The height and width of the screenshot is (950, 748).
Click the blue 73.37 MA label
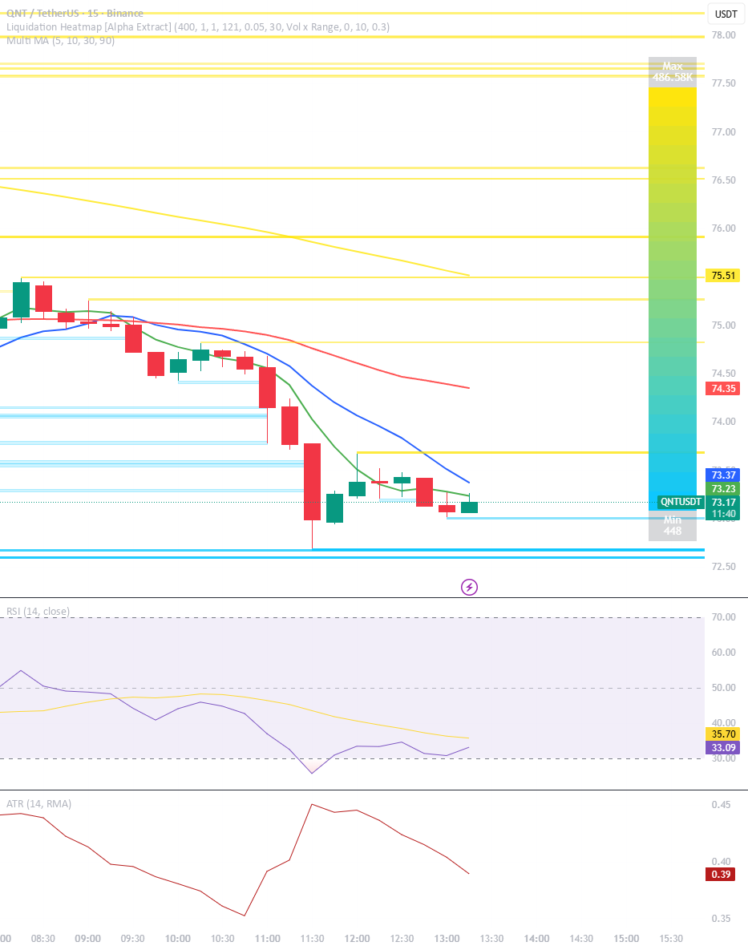(x=723, y=475)
